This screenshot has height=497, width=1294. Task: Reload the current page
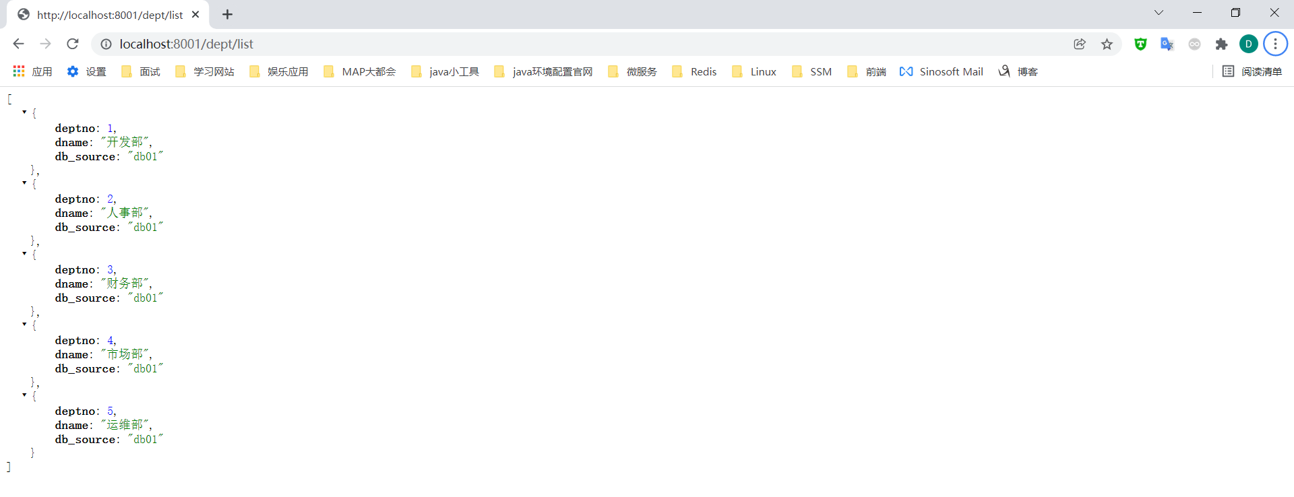pyautogui.click(x=73, y=44)
